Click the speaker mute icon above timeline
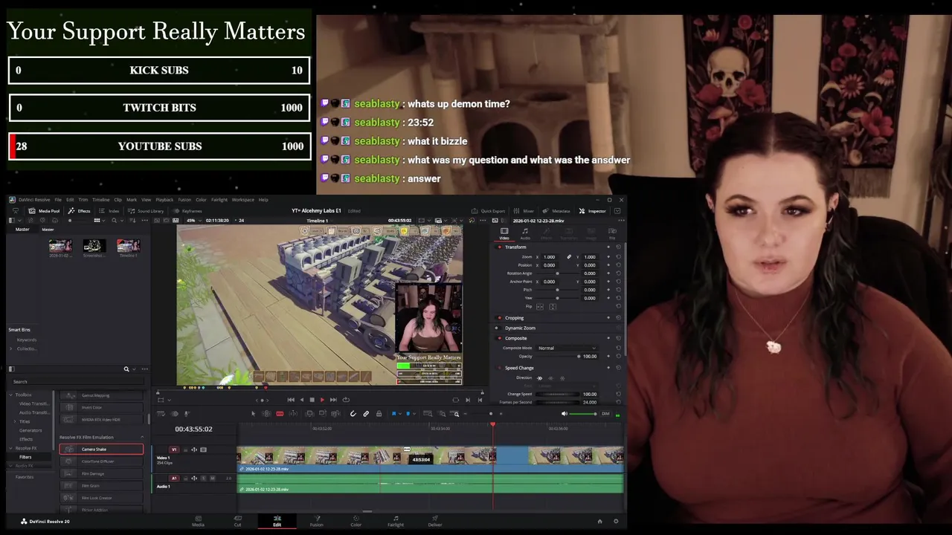 pyautogui.click(x=565, y=414)
